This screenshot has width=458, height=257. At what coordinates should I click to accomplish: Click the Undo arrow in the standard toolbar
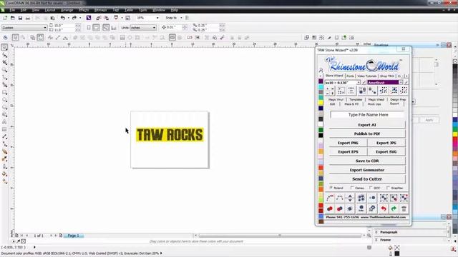(x=62, y=18)
